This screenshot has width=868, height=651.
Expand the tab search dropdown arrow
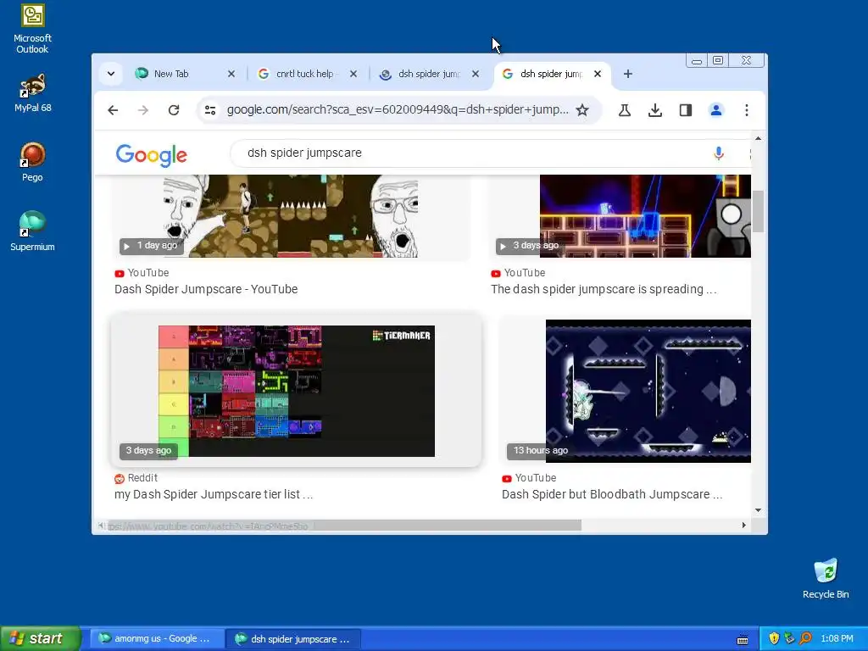[x=111, y=74]
